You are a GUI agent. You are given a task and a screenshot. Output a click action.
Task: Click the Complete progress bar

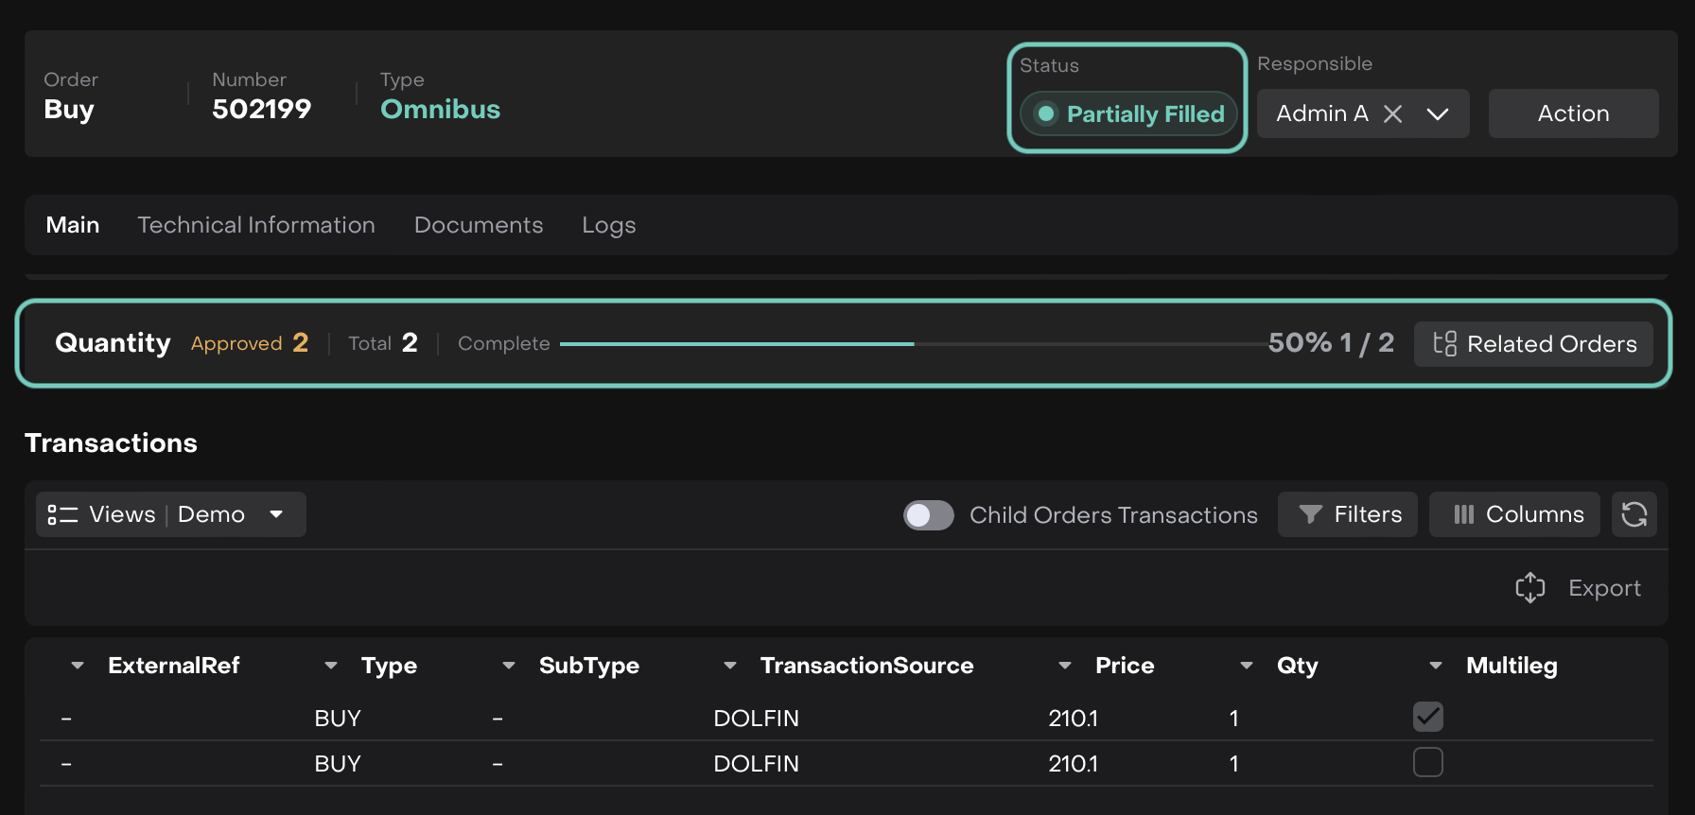point(913,344)
